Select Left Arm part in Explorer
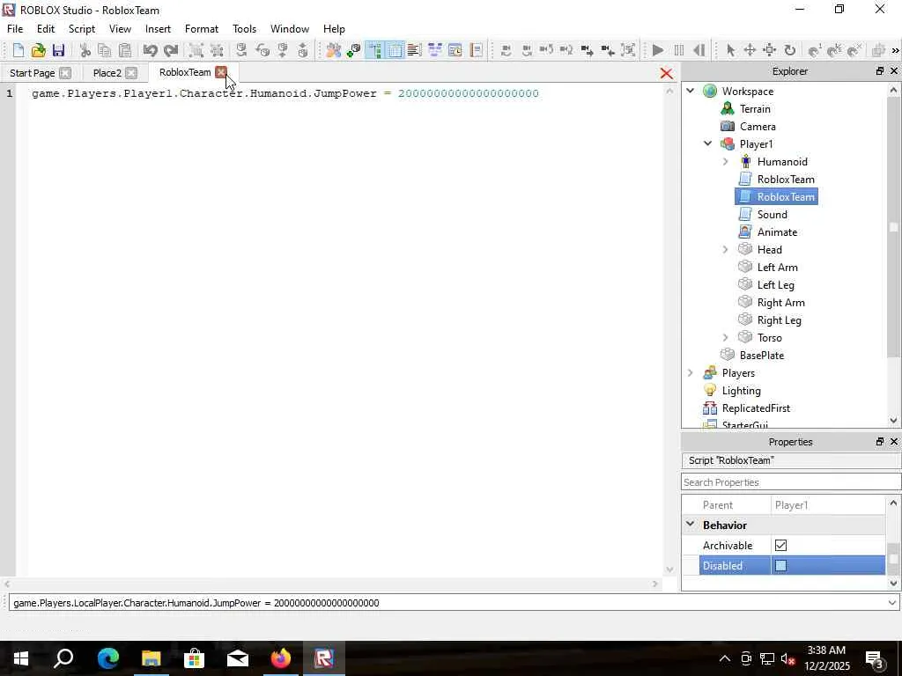Image resolution: width=902 pixels, height=676 pixels. (777, 268)
